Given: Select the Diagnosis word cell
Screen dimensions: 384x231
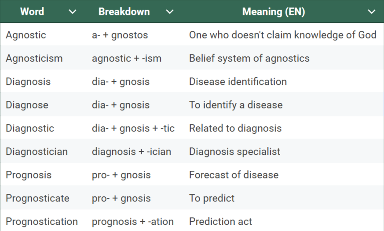Looking at the screenshot, I should pos(28,81).
